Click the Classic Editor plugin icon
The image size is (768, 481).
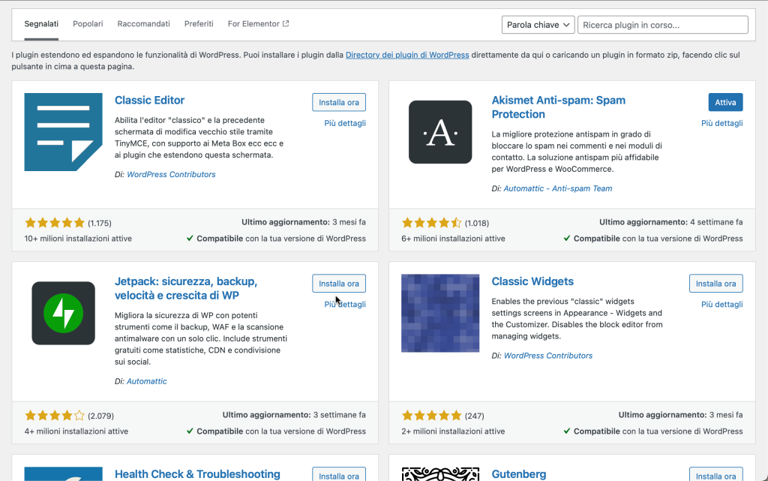point(63,132)
